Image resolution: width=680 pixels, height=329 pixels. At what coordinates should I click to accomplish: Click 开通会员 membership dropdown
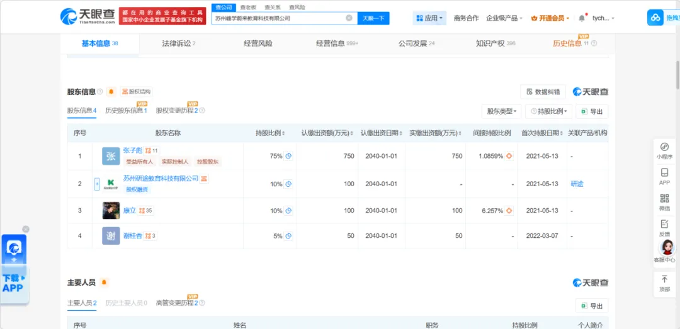(550, 18)
